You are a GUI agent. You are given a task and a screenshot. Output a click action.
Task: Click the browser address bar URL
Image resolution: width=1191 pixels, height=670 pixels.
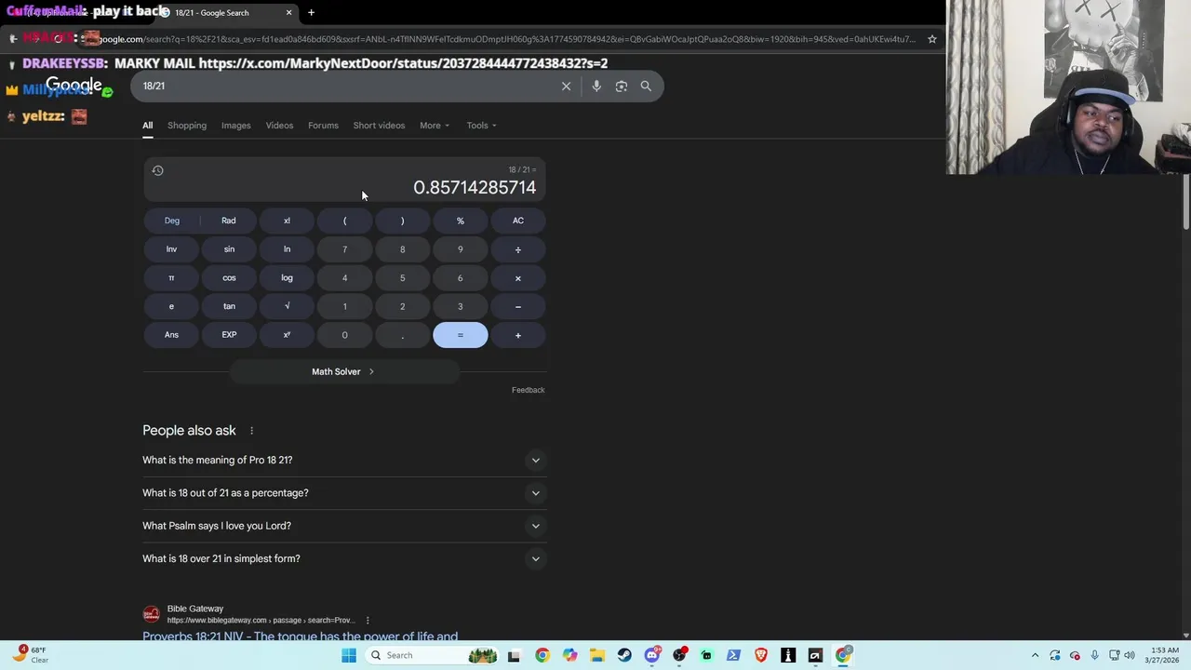tap(507, 39)
